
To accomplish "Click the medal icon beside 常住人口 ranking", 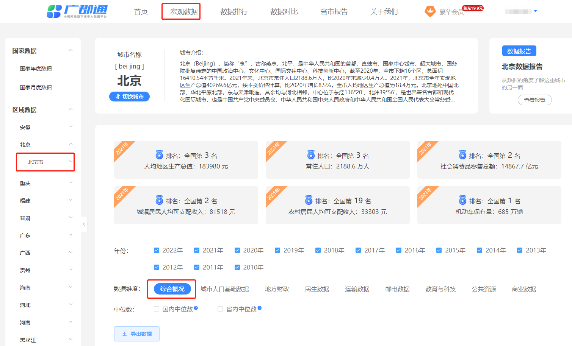I will (311, 155).
